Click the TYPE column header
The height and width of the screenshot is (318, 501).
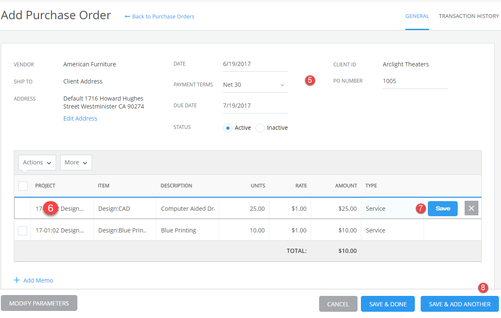pos(371,186)
